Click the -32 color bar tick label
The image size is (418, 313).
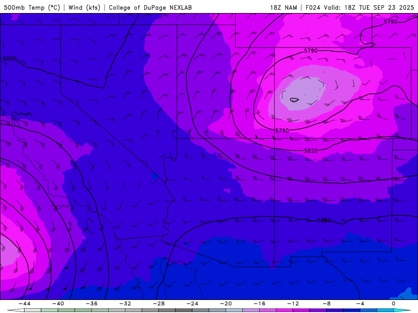[x=125, y=304]
